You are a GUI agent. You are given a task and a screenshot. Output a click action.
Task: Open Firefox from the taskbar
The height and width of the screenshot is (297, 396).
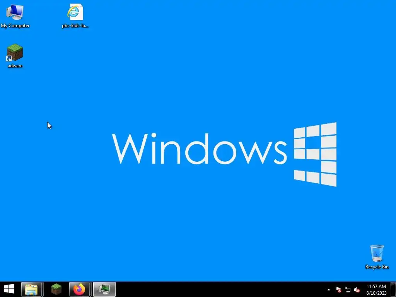(79, 289)
